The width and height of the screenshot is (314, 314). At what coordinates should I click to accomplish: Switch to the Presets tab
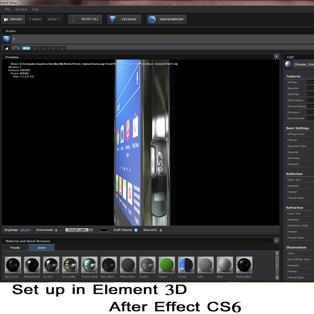[15, 248]
